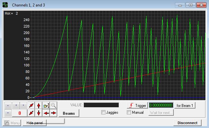
Task: Click the small up triangle stepper
Action: click(x=8, y=105)
